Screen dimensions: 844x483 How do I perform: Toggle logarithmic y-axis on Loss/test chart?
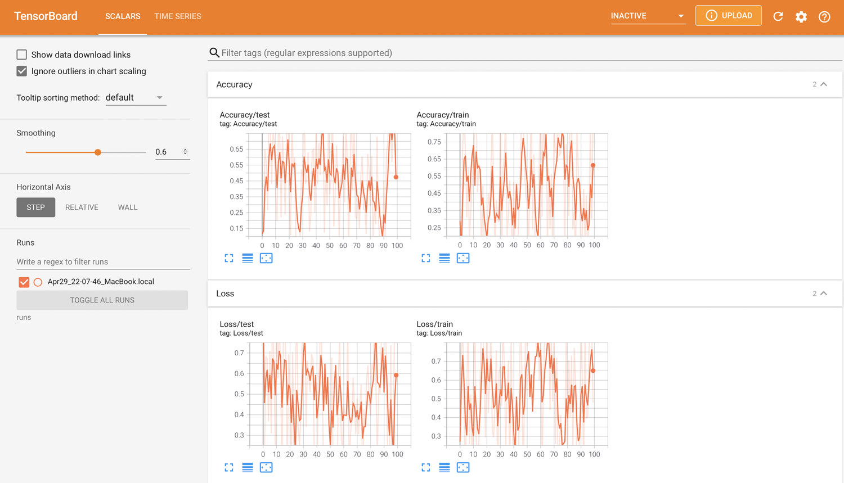[x=247, y=467]
